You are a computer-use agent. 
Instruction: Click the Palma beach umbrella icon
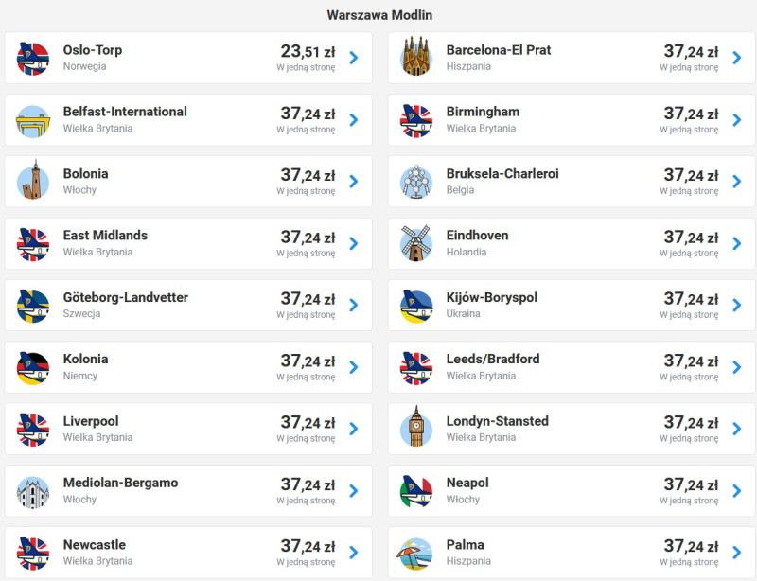(x=414, y=554)
